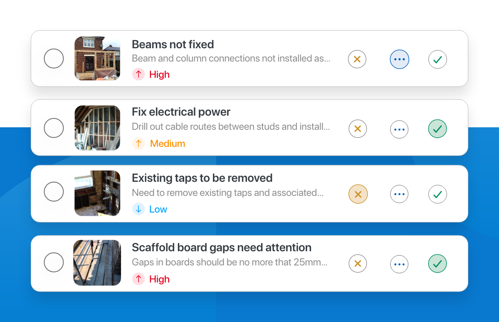Open more options for Fix electrical power
The image size is (499, 322).
[x=399, y=129]
